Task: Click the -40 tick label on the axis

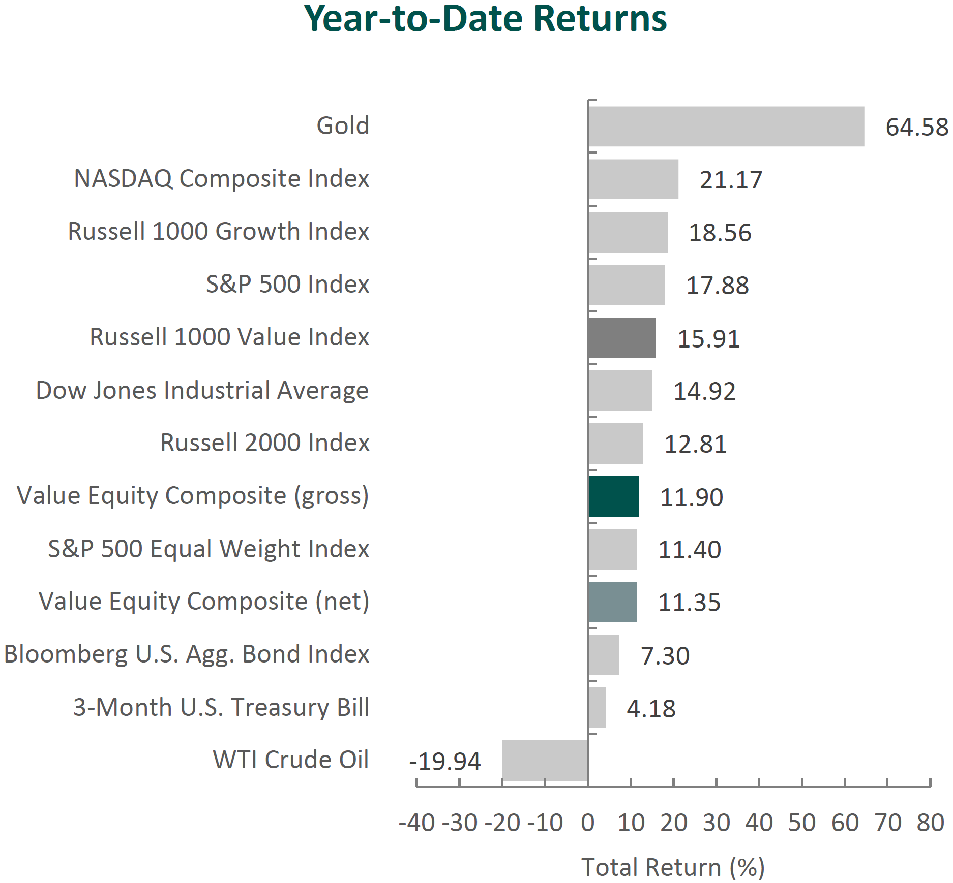Action: (416, 823)
